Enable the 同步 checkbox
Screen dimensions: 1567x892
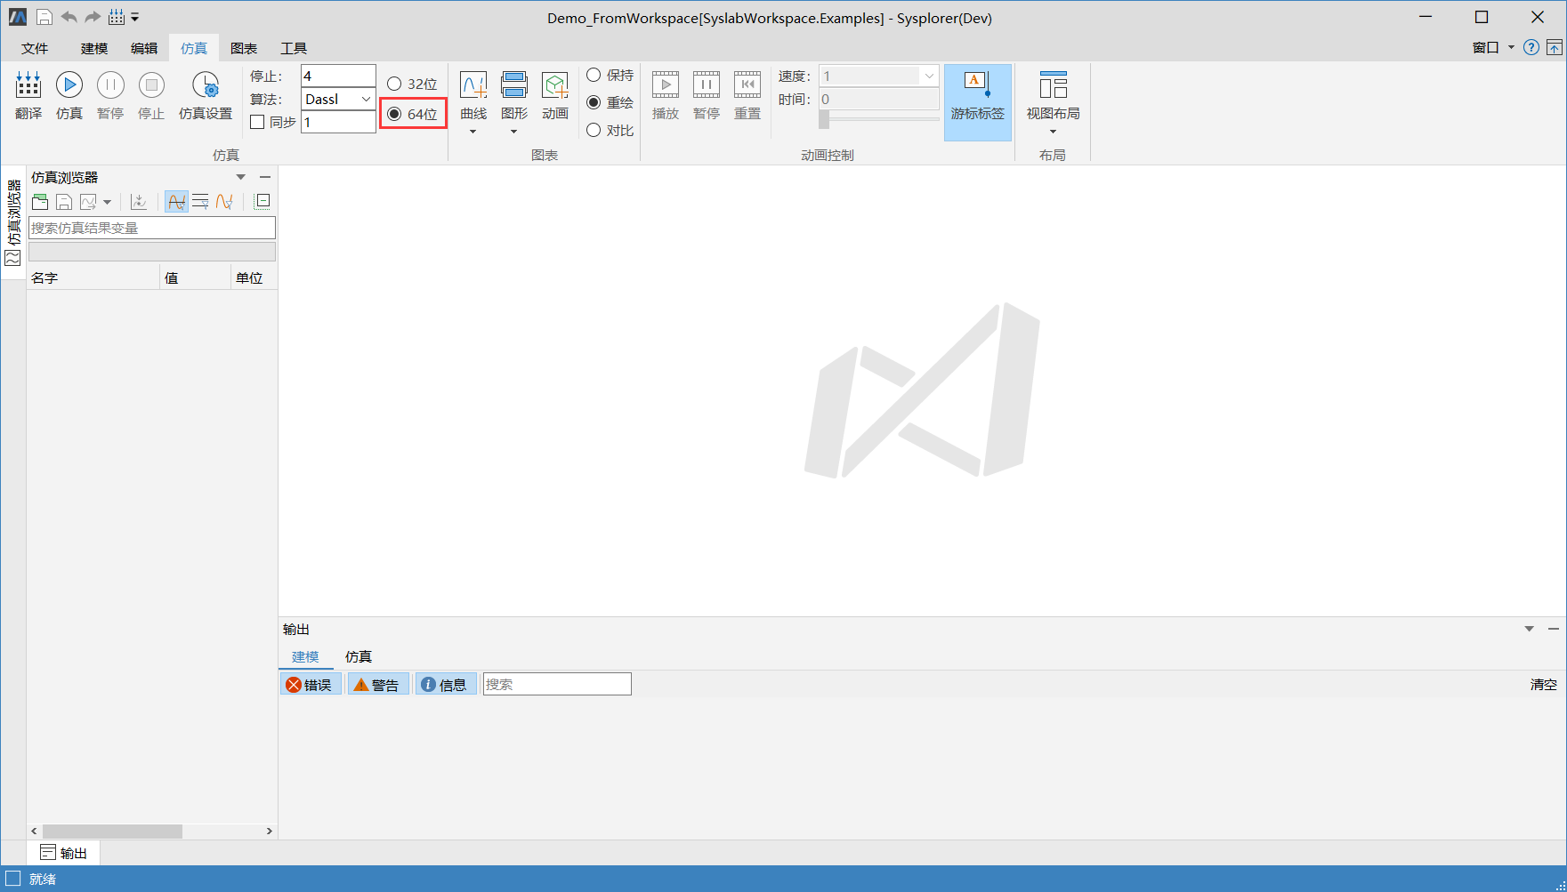tap(258, 123)
